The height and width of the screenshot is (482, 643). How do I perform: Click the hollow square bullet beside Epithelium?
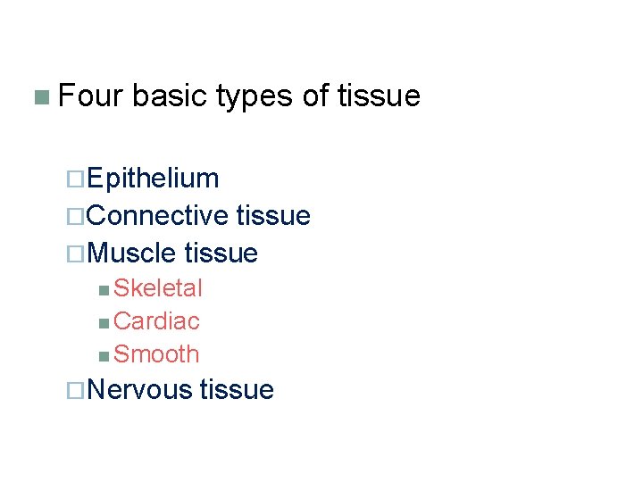click(x=78, y=179)
